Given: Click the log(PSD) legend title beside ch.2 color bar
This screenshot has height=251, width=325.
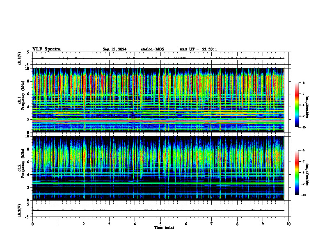Looking at the screenshot, I should click(308, 174).
